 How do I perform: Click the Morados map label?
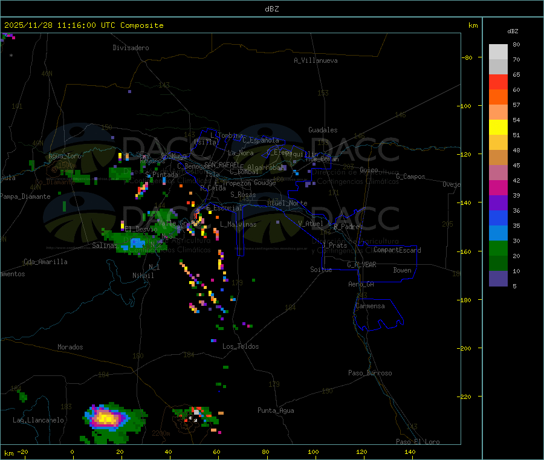point(70,347)
